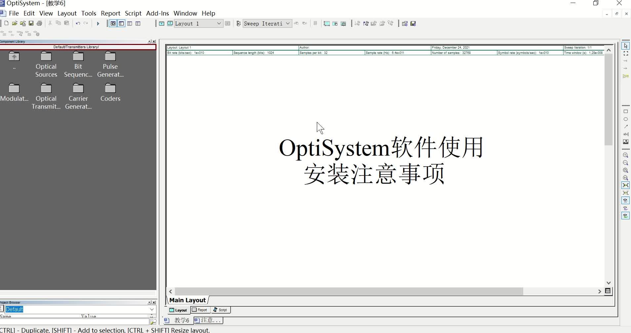631x333 pixels.
Task: Toggle the Ellipse shape tool
Action: click(x=626, y=119)
